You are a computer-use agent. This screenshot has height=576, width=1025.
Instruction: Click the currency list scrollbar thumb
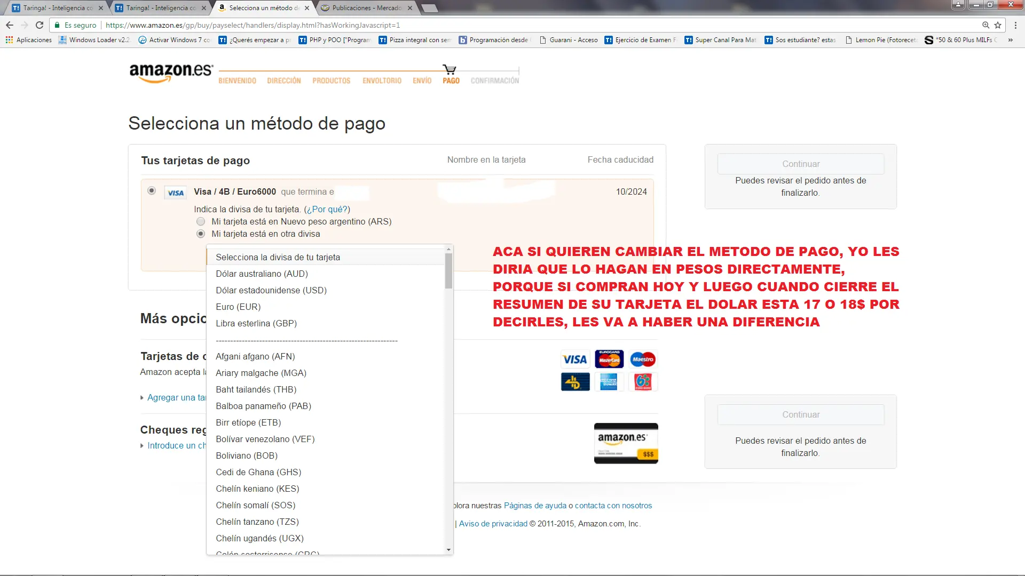[448, 271]
